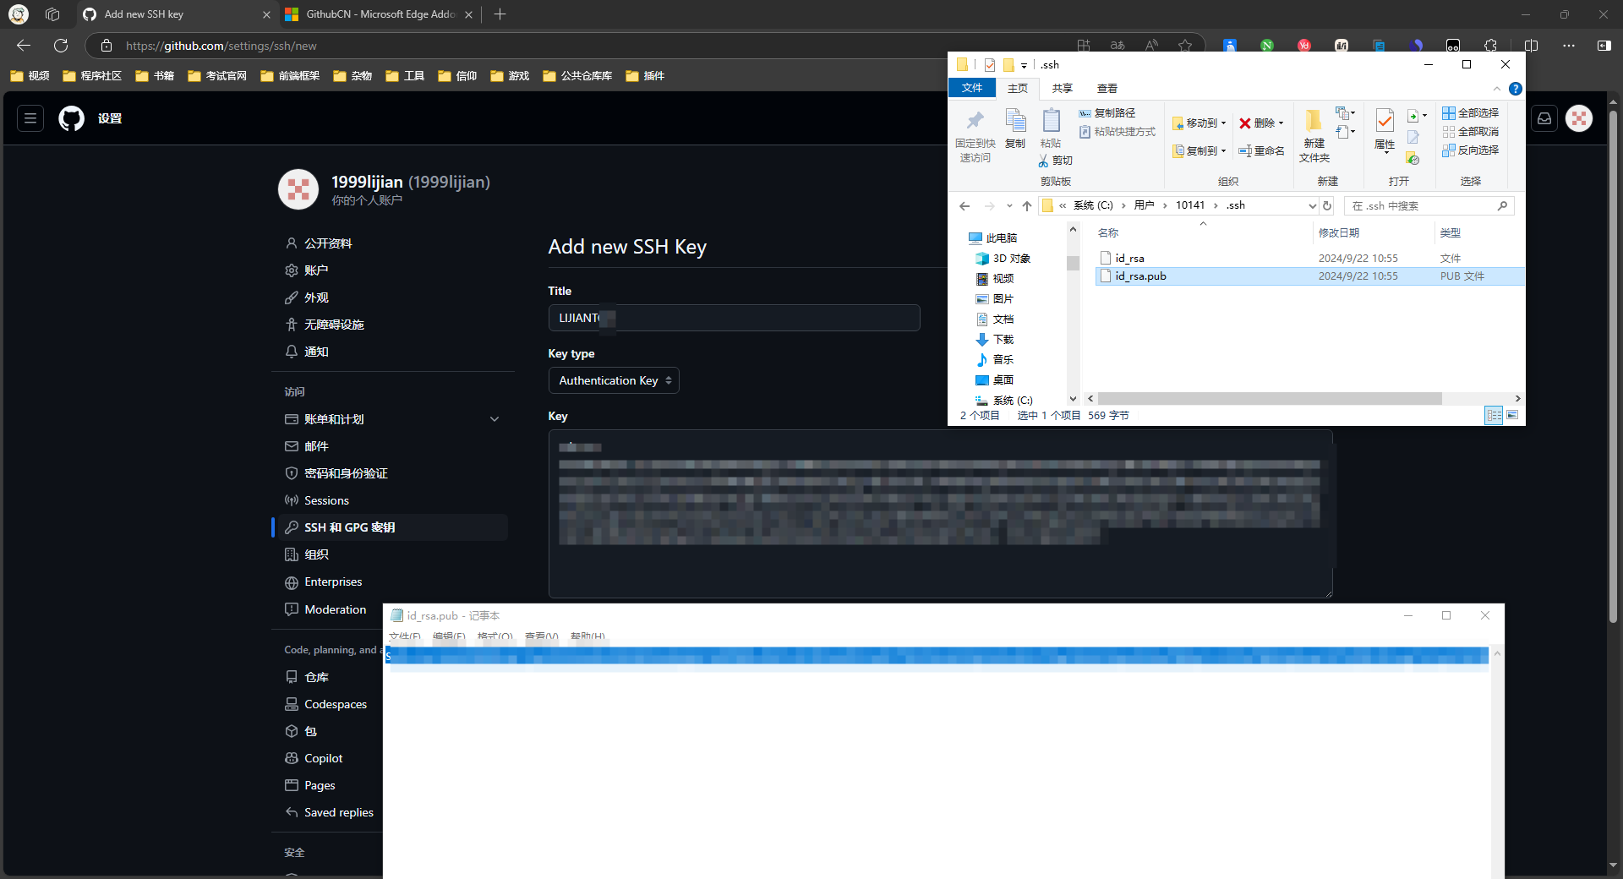
Task: Open File tab in Explorer
Action: (x=972, y=88)
